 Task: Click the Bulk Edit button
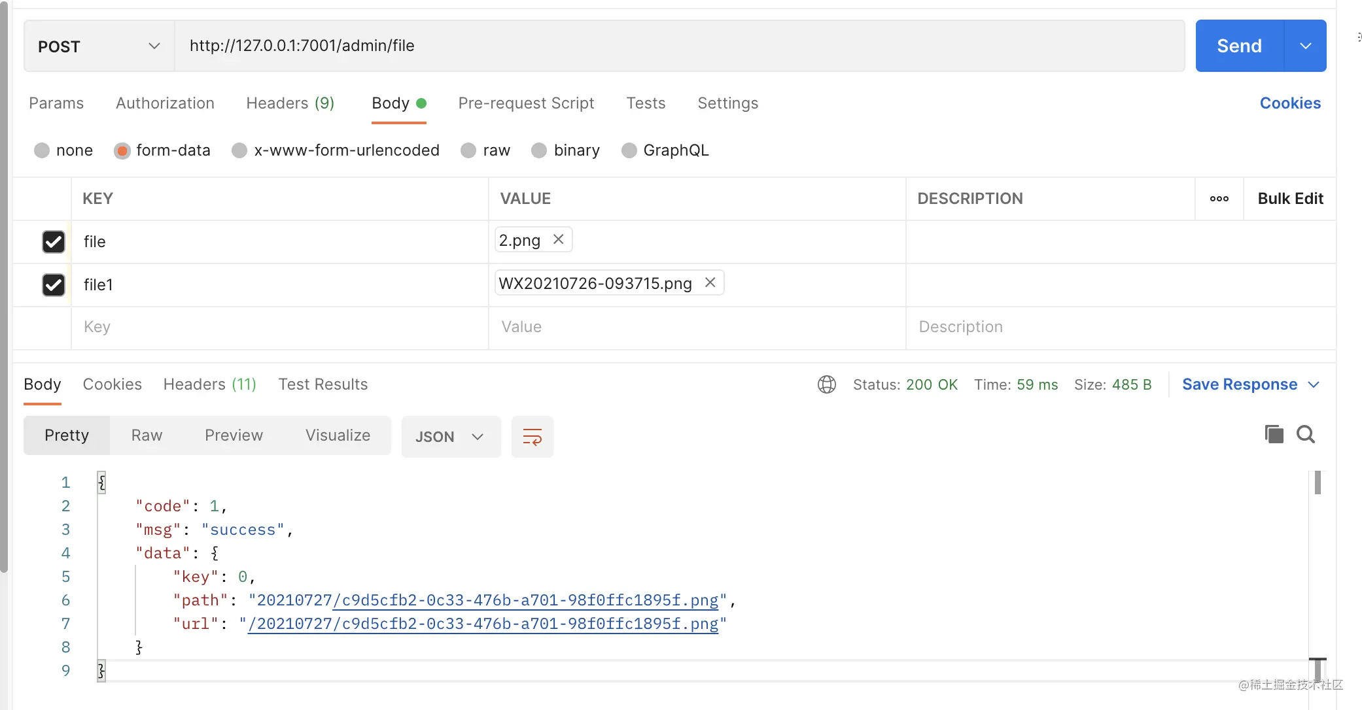pyautogui.click(x=1290, y=199)
